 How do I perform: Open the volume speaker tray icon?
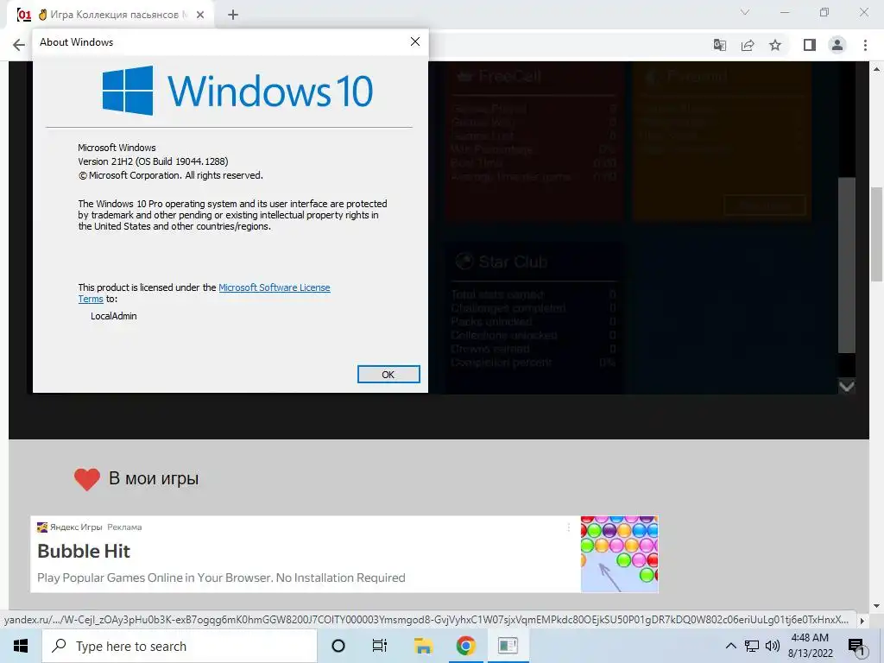point(773,646)
